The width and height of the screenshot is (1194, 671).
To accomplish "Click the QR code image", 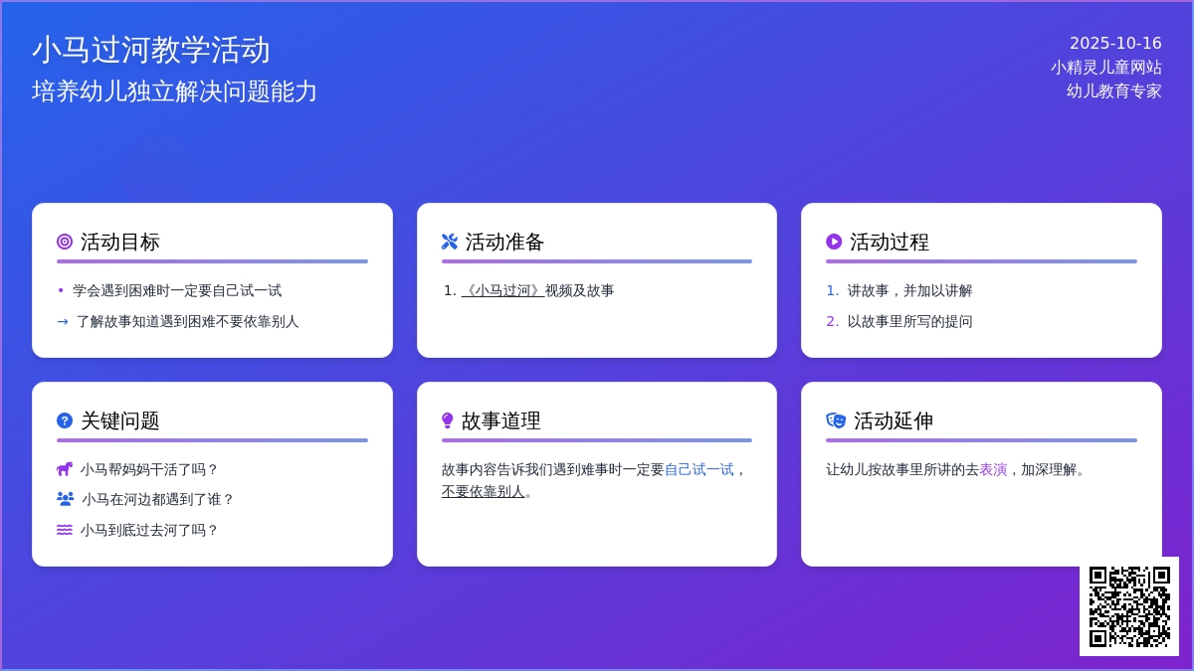I will pos(1129,606).
